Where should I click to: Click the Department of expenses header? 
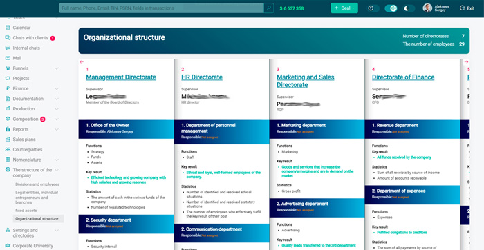tap(412, 195)
